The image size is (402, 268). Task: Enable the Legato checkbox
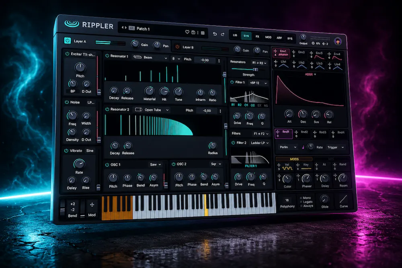click(301, 202)
